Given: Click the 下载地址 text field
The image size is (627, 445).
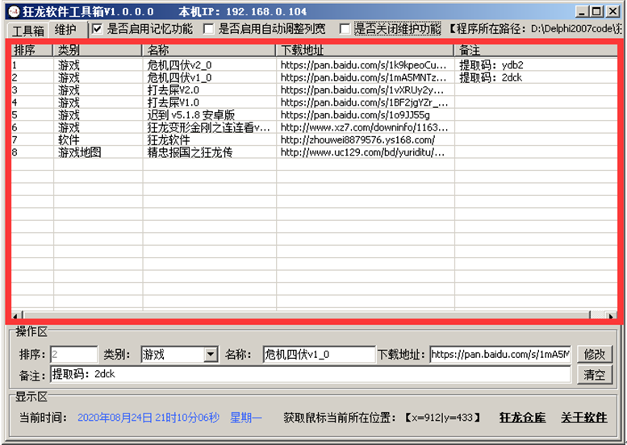Looking at the screenshot, I should point(500,355).
